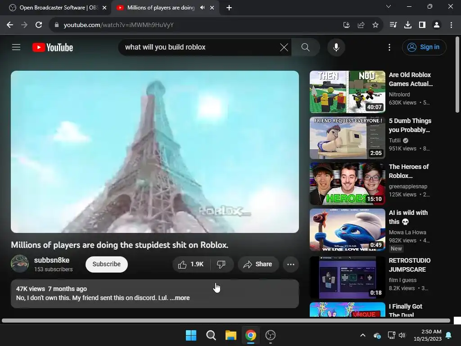Viewport: 461px width, 346px height.
Task: Dislike the video with thumbs down
Action: click(221, 264)
